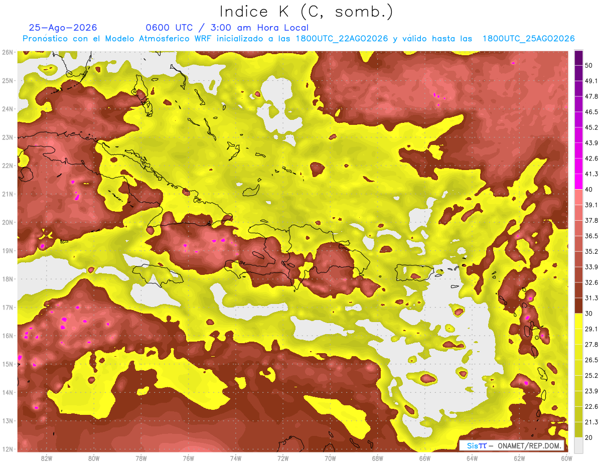Image resolution: width=602 pixels, height=465 pixels.
Task: Click the colorbar value "25.2"
Action: tap(591, 375)
